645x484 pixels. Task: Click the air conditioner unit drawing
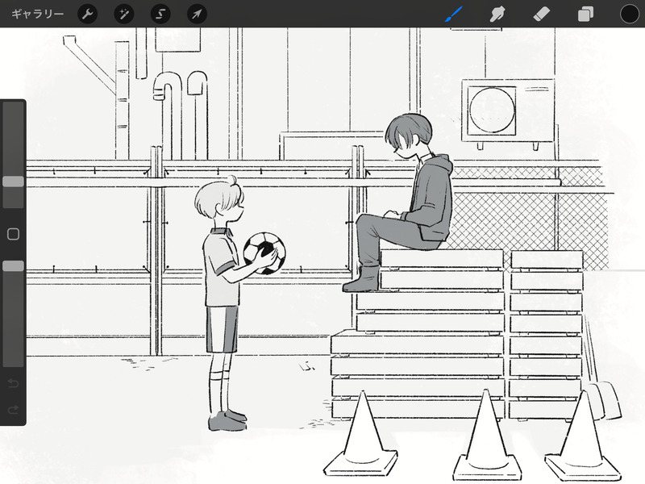[x=508, y=111]
